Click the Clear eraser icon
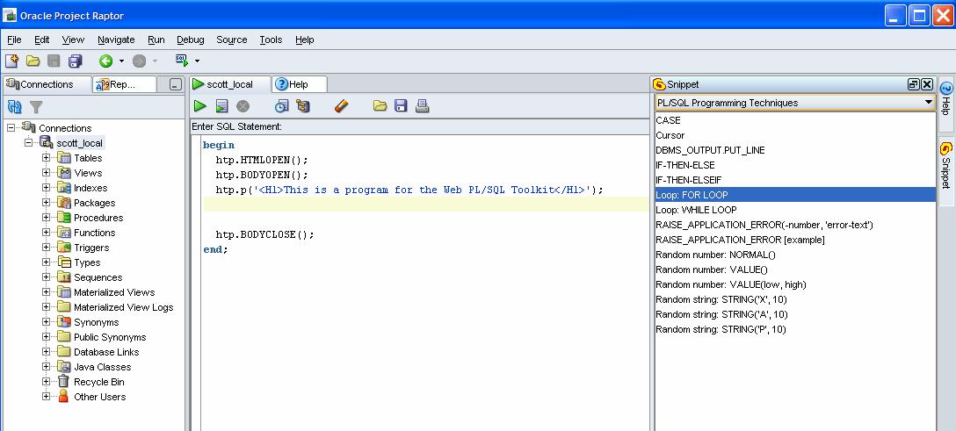The height and width of the screenshot is (431, 956). click(x=342, y=106)
